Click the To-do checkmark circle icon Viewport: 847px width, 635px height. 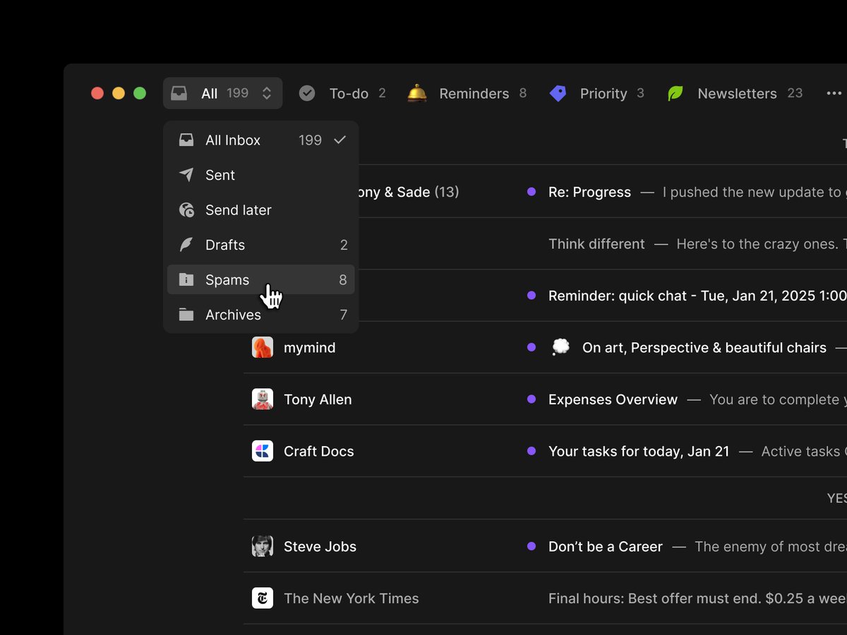[x=307, y=93]
